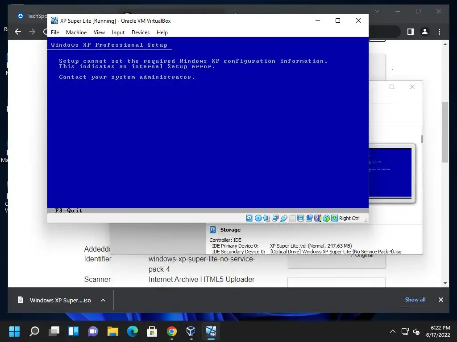
Task: Open the View menu
Action: [99, 32]
